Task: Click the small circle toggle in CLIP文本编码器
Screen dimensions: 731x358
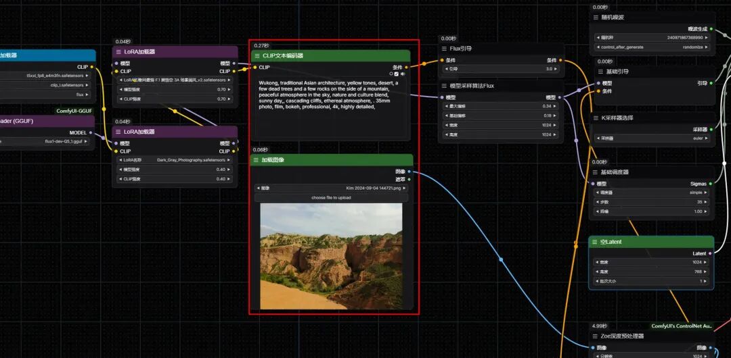Action: [391, 74]
